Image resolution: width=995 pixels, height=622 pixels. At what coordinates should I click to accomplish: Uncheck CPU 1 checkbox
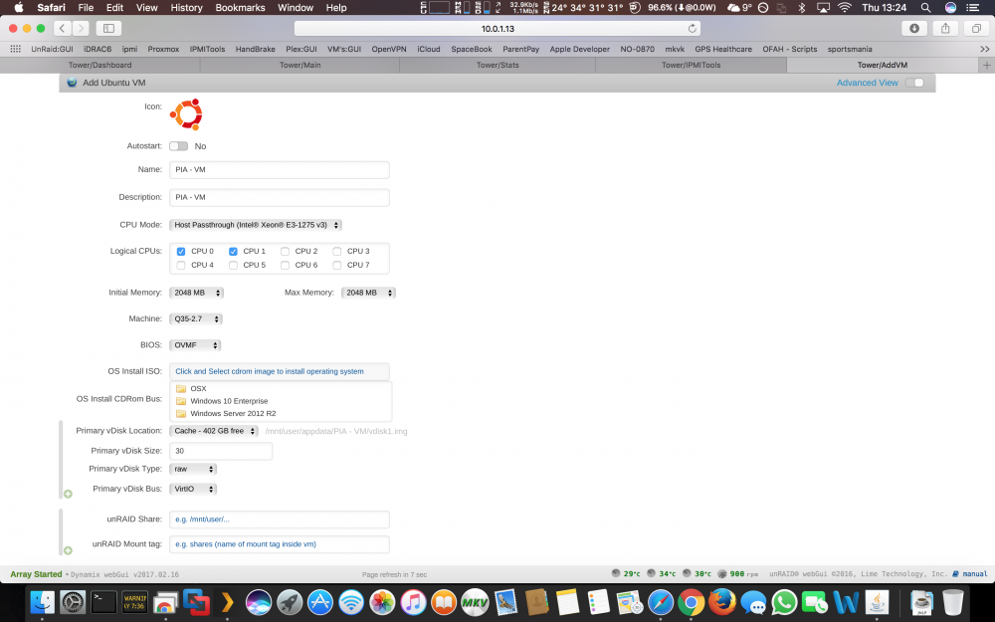[x=233, y=252]
